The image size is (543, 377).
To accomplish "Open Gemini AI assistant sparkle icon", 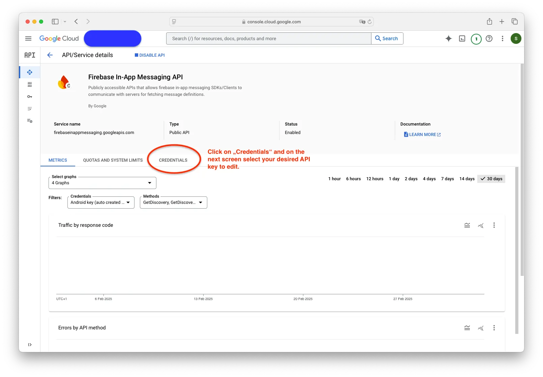I will (448, 38).
